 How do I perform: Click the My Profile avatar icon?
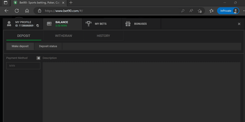click(x=9, y=24)
